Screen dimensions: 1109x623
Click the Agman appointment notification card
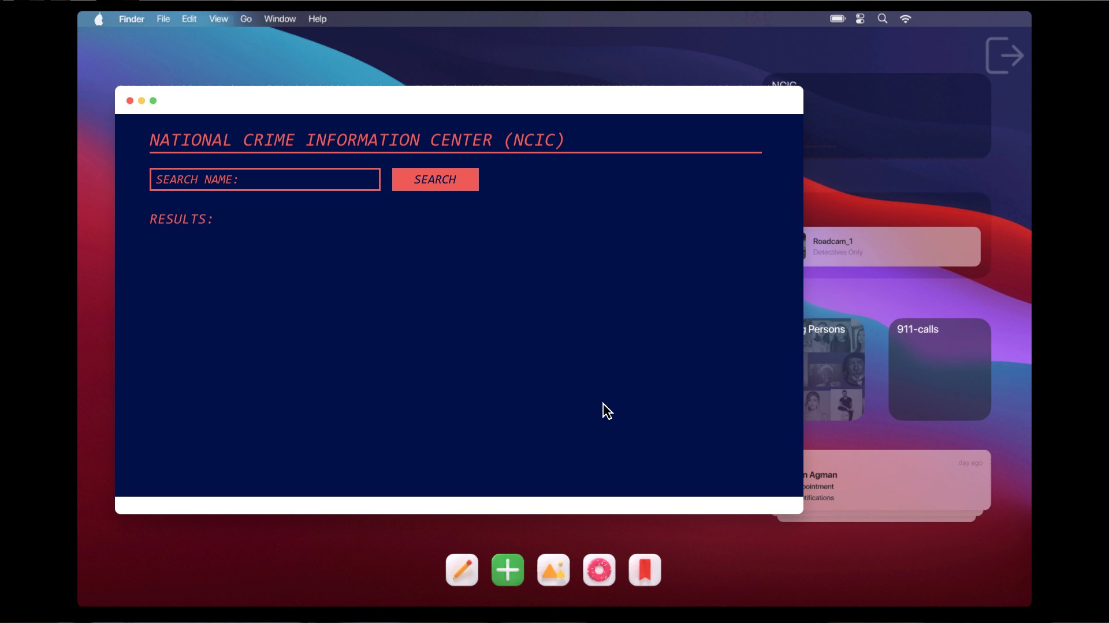[x=896, y=480]
